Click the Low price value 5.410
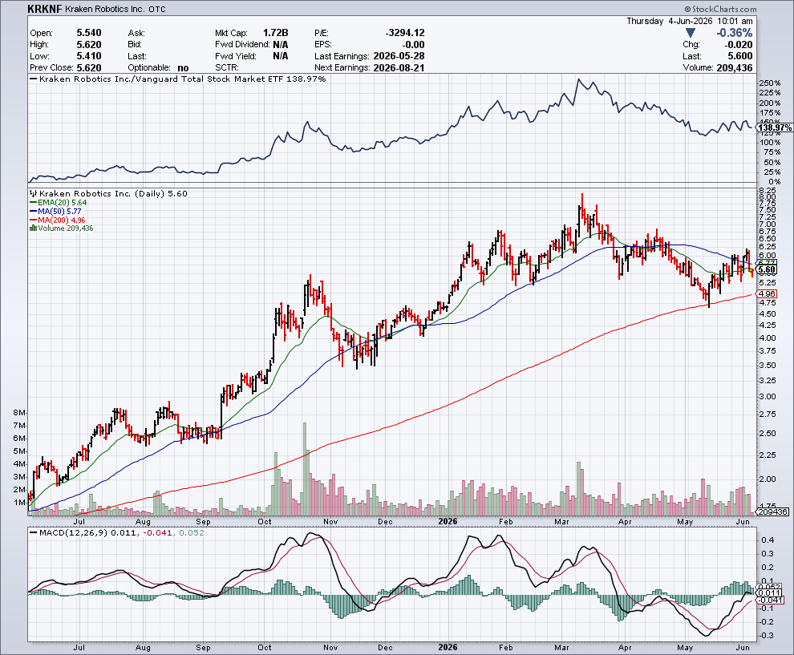The width and height of the screenshot is (794, 655). (89, 56)
